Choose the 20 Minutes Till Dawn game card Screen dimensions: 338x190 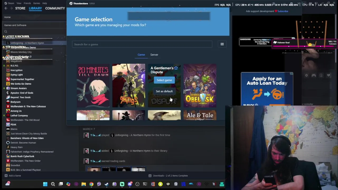coord(93,85)
